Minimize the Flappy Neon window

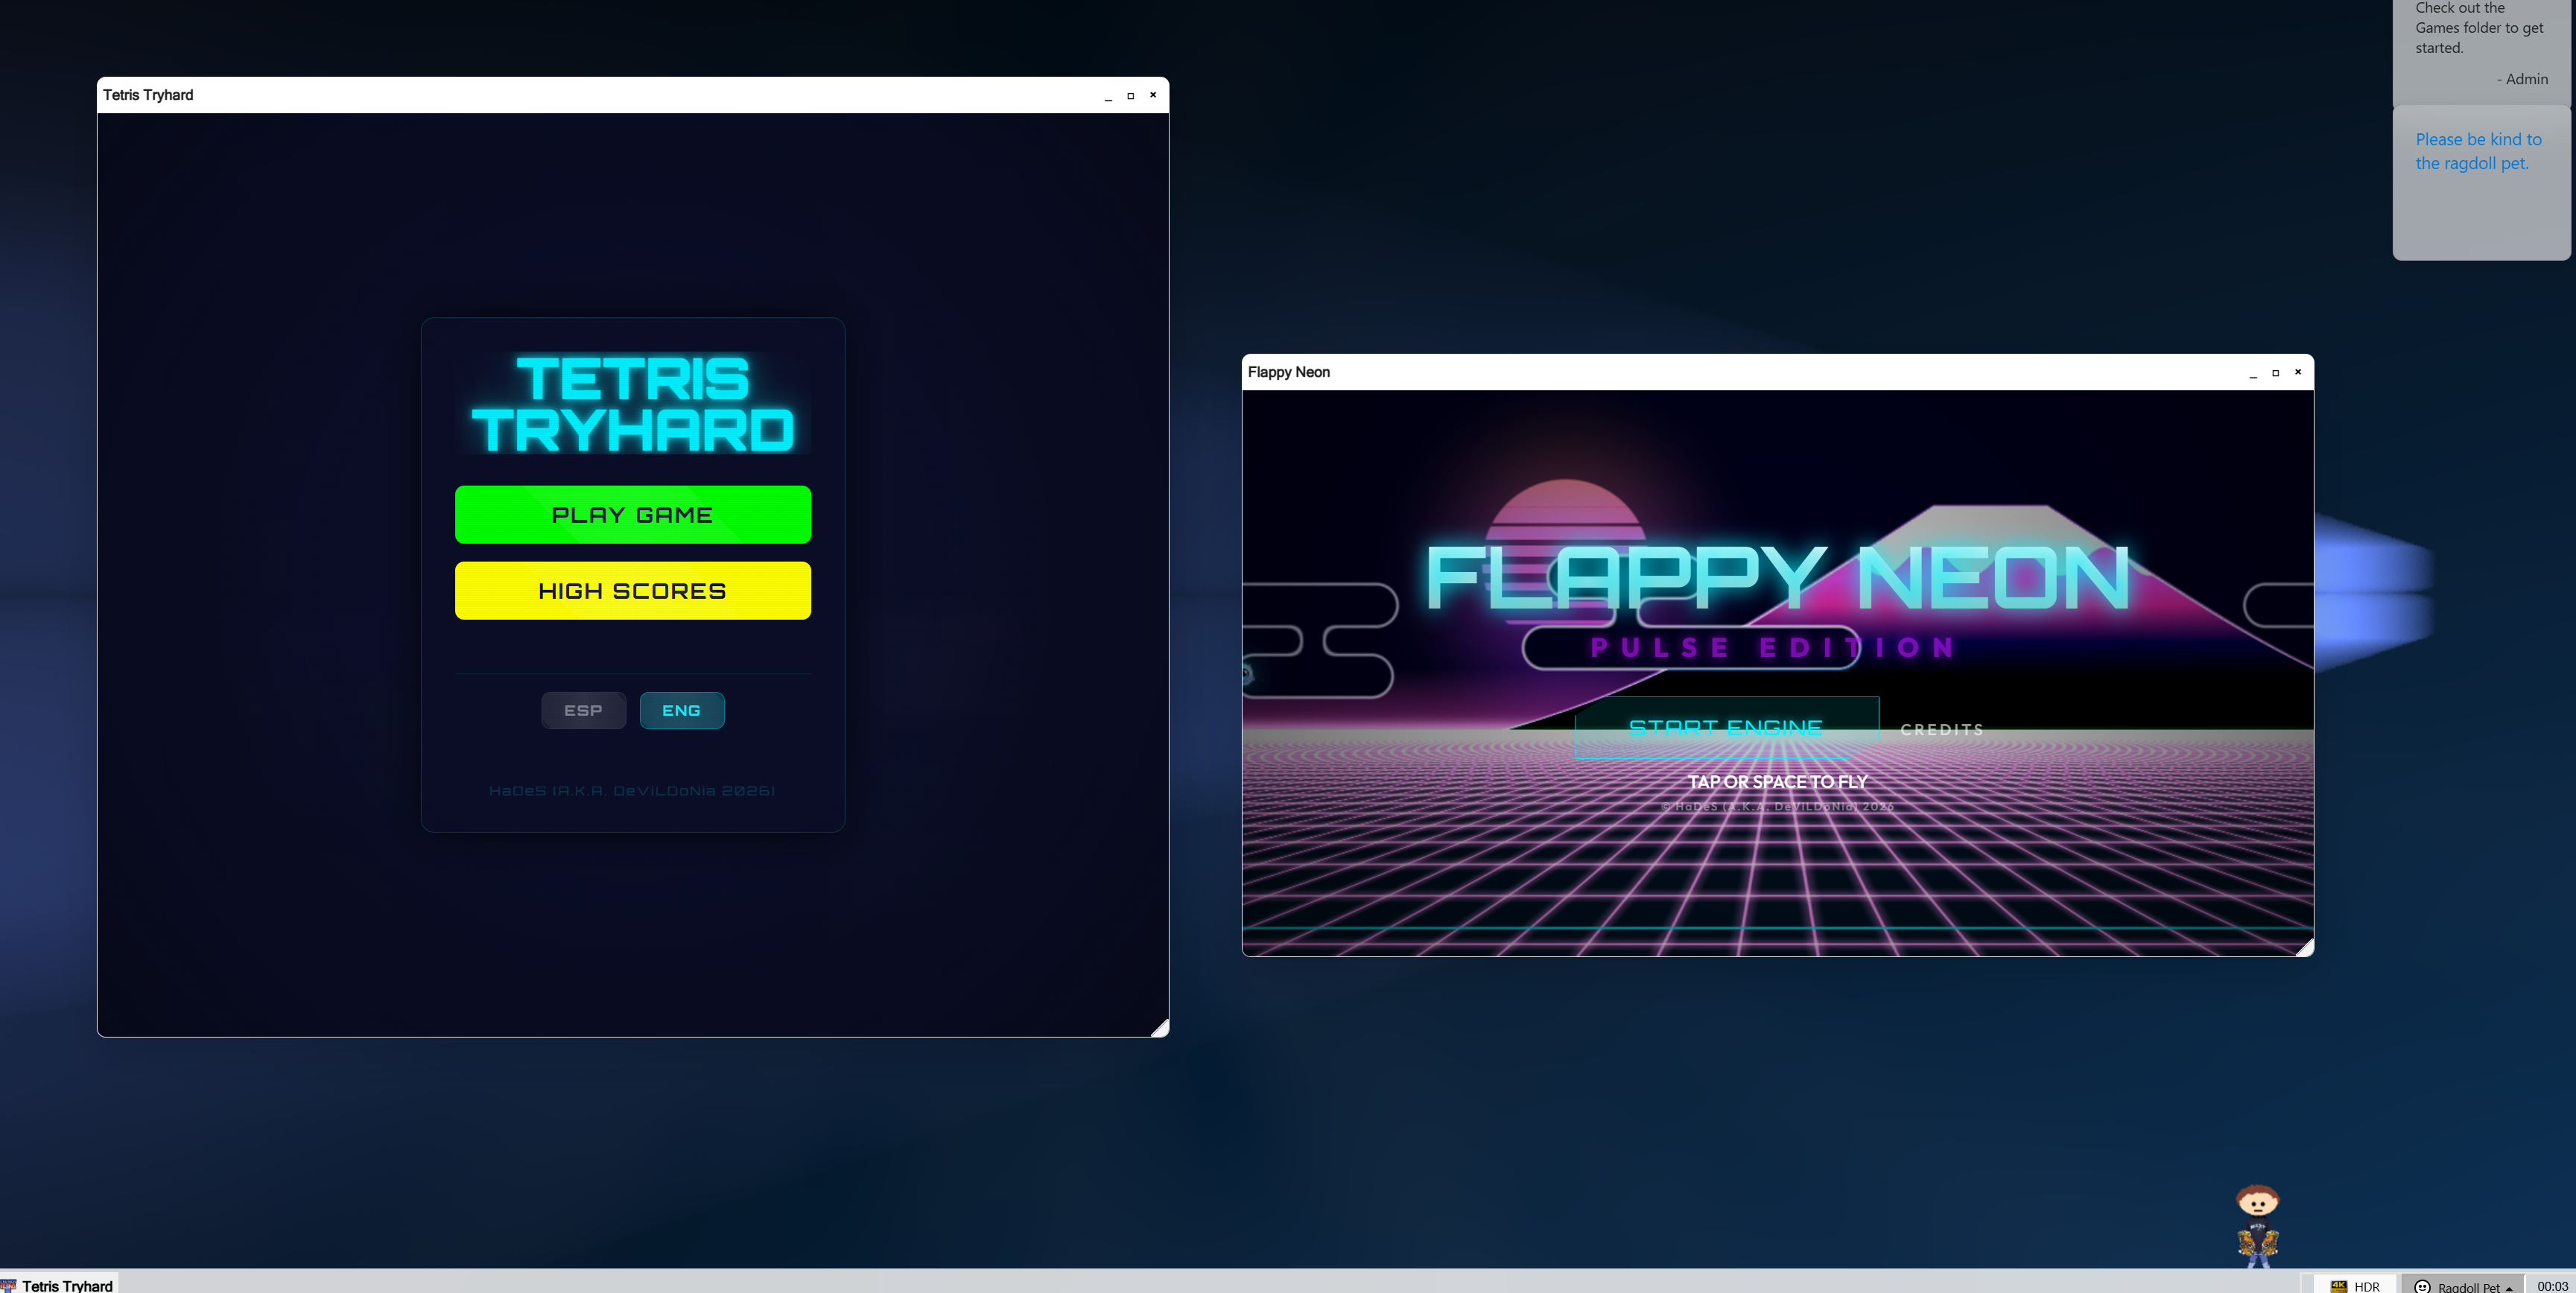[x=2253, y=372]
